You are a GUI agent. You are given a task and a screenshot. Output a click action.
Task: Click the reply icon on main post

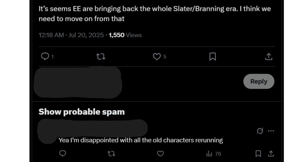[45, 56]
